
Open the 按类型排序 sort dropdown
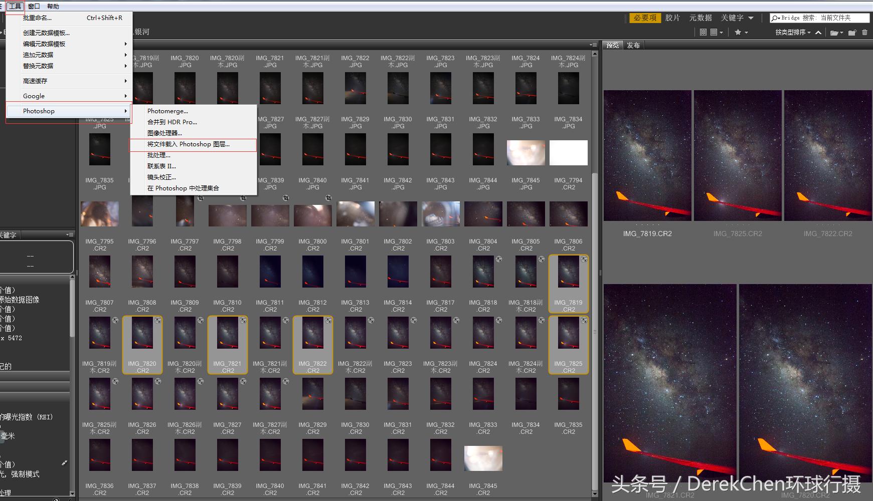pyautogui.click(x=793, y=33)
